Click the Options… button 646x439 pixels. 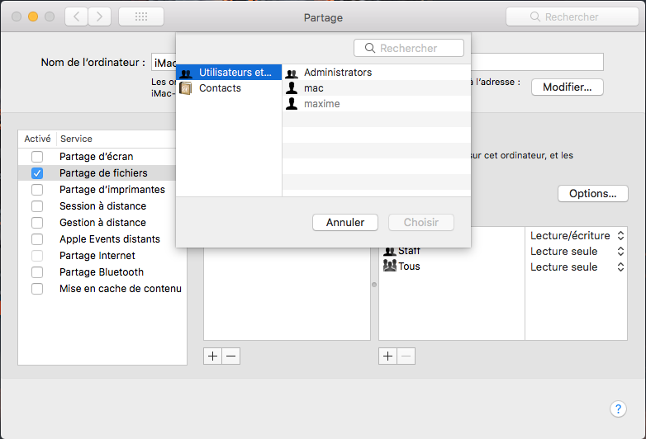tap(592, 194)
